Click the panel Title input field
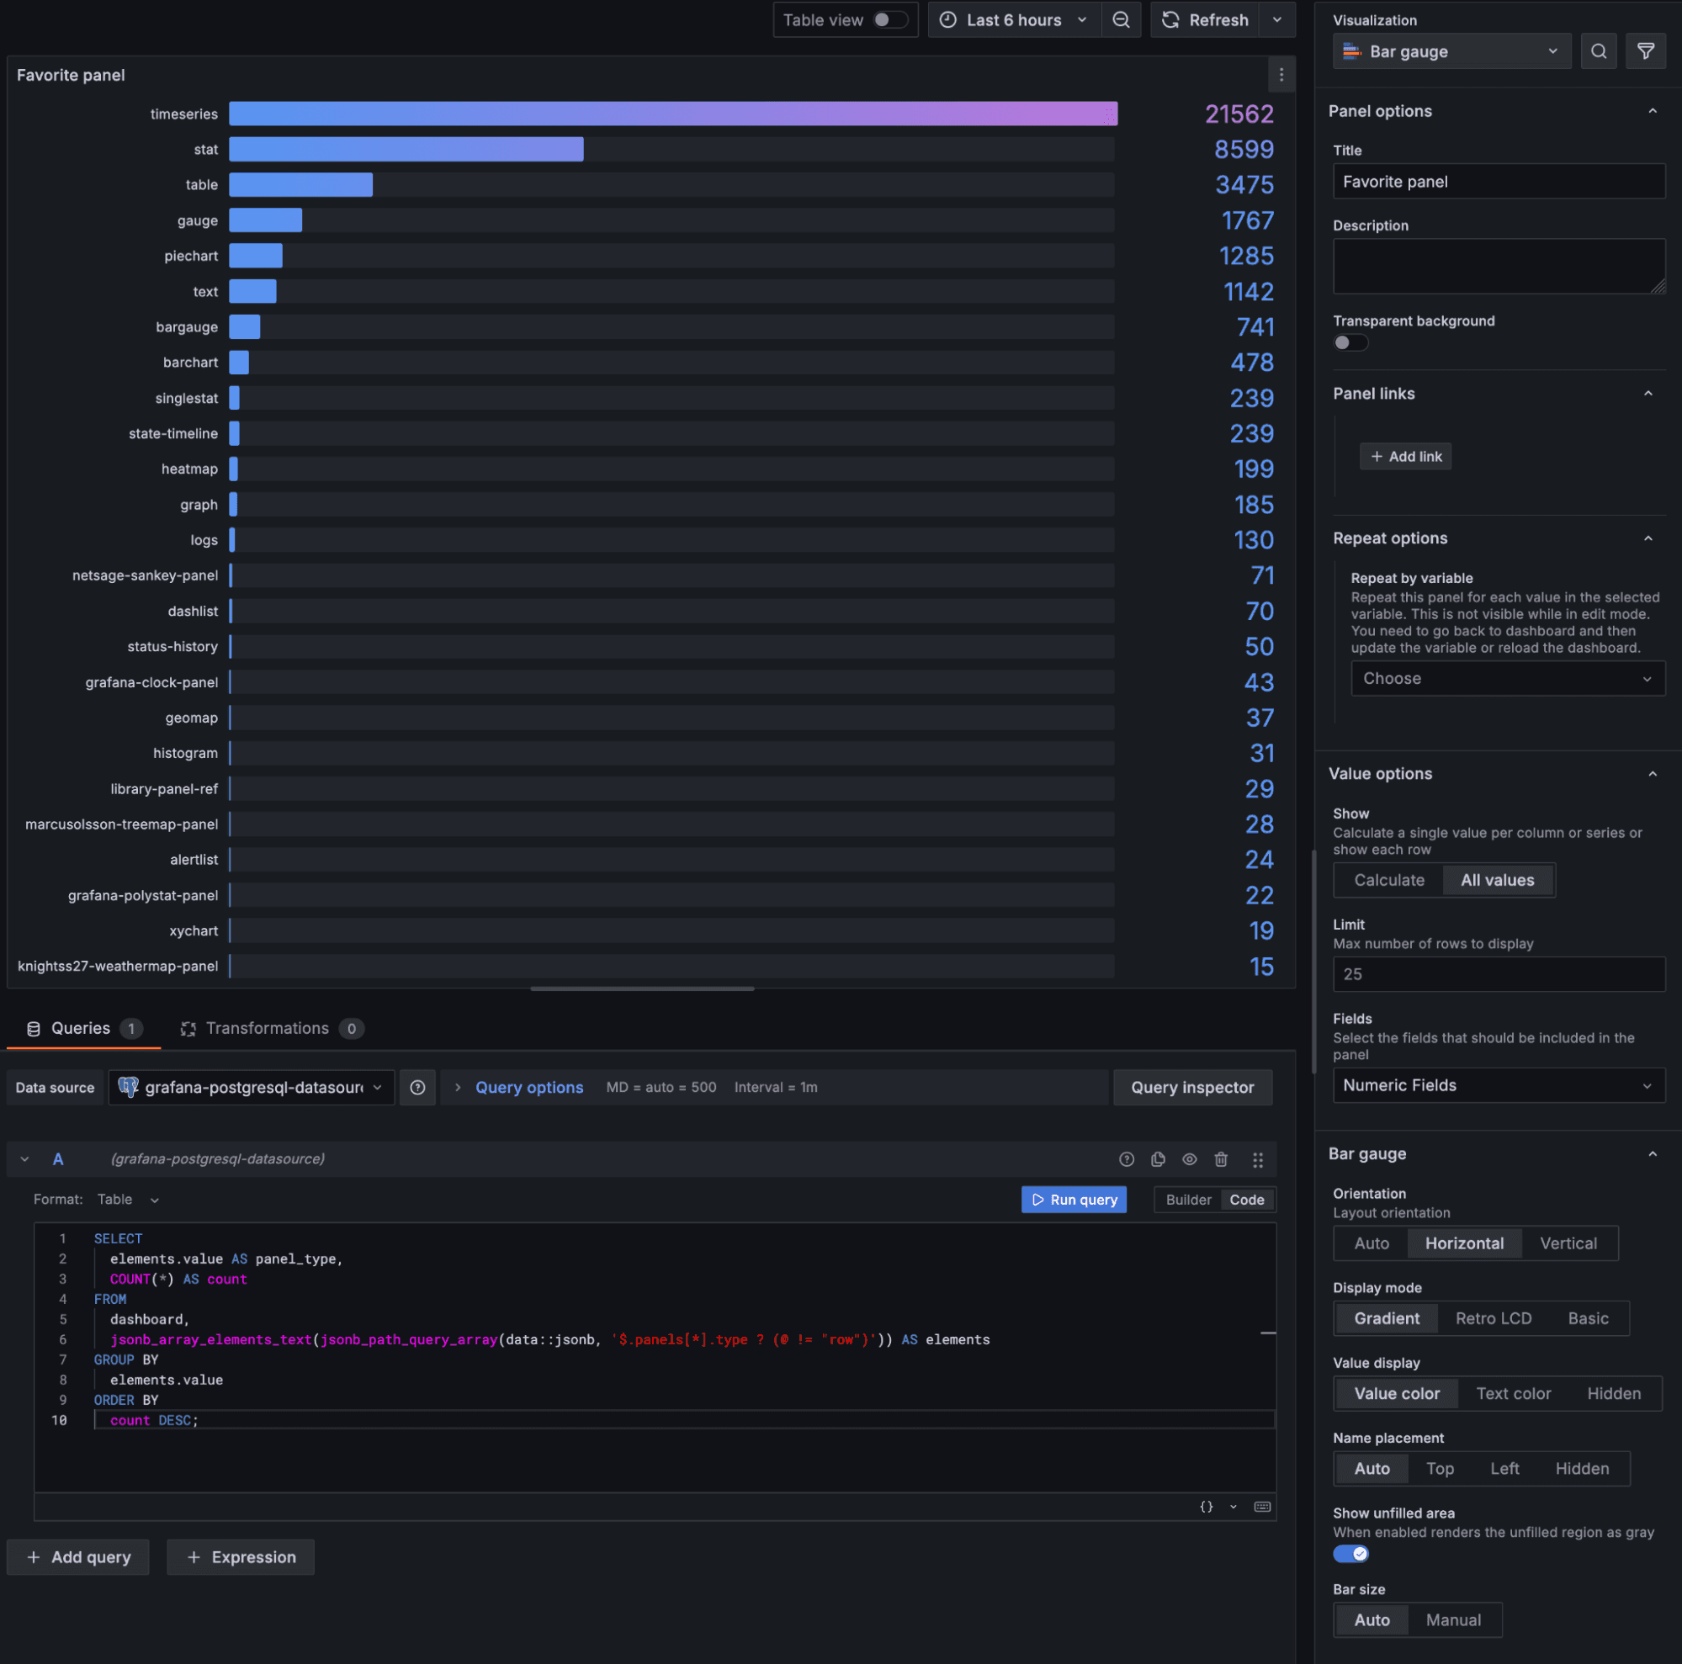Viewport: 1682px width, 1664px height. click(x=1499, y=181)
